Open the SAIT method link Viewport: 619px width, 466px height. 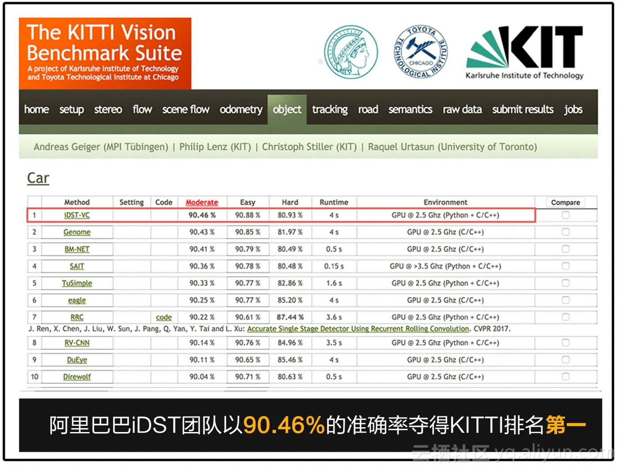point(77,266)
